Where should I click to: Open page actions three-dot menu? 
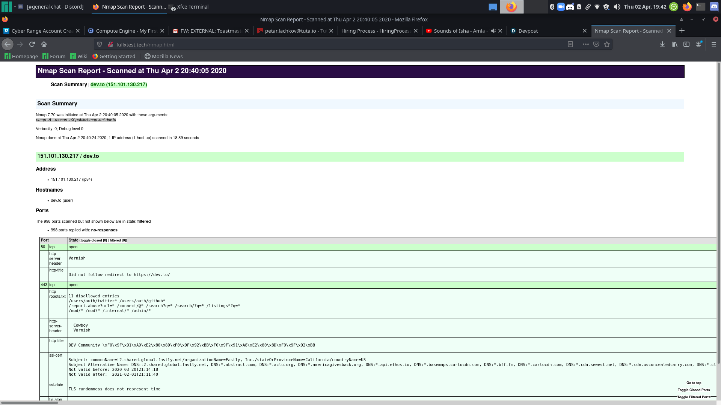pyautogui.click(x=585, y=44)
